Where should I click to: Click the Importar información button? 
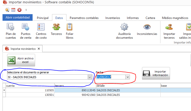(x=156, y=73)
